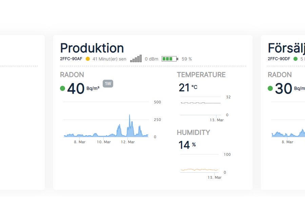Viewport: 305px width, 197px height.
Task: Click the device ID 2FFC-90AF
Action: (70, 58)
